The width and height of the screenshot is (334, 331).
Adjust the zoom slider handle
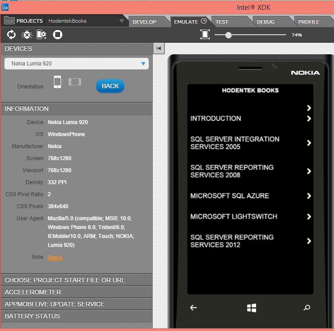[228, 35]
